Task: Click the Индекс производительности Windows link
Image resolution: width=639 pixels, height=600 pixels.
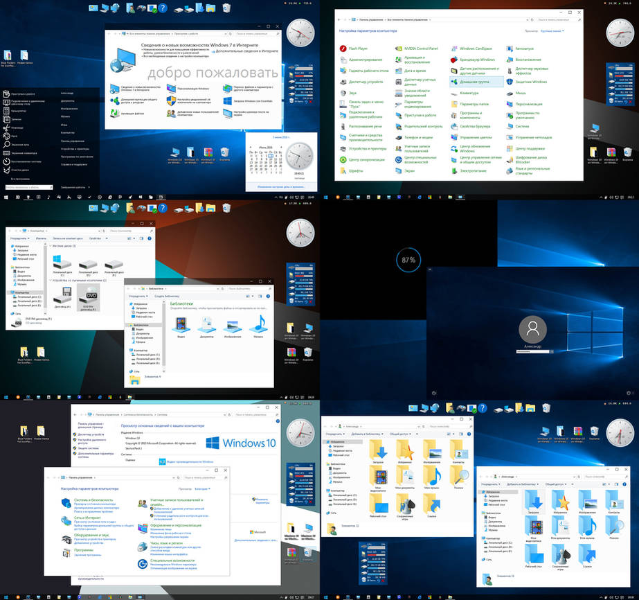Action: 190,461
